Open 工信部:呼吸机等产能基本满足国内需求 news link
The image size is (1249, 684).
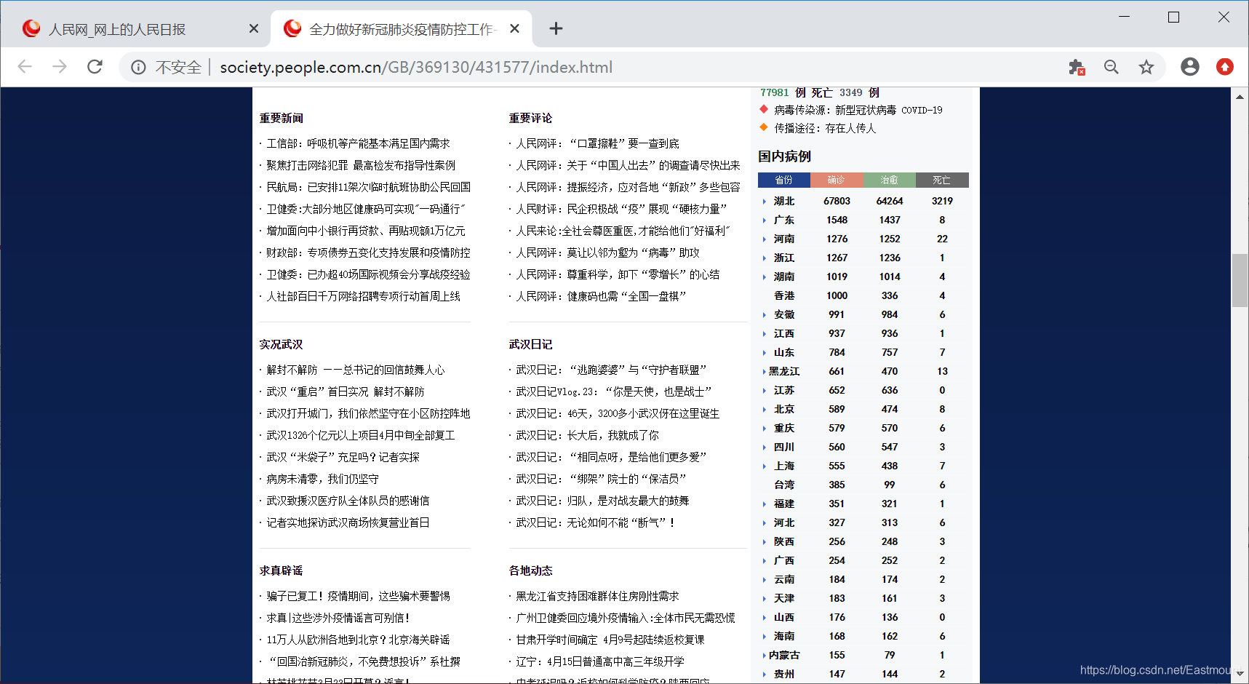tap(358, 144)
